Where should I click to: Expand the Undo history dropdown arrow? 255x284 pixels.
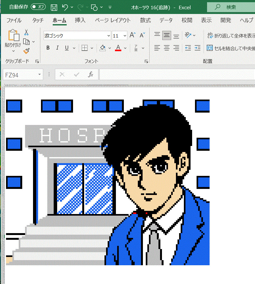click(72, 7)
